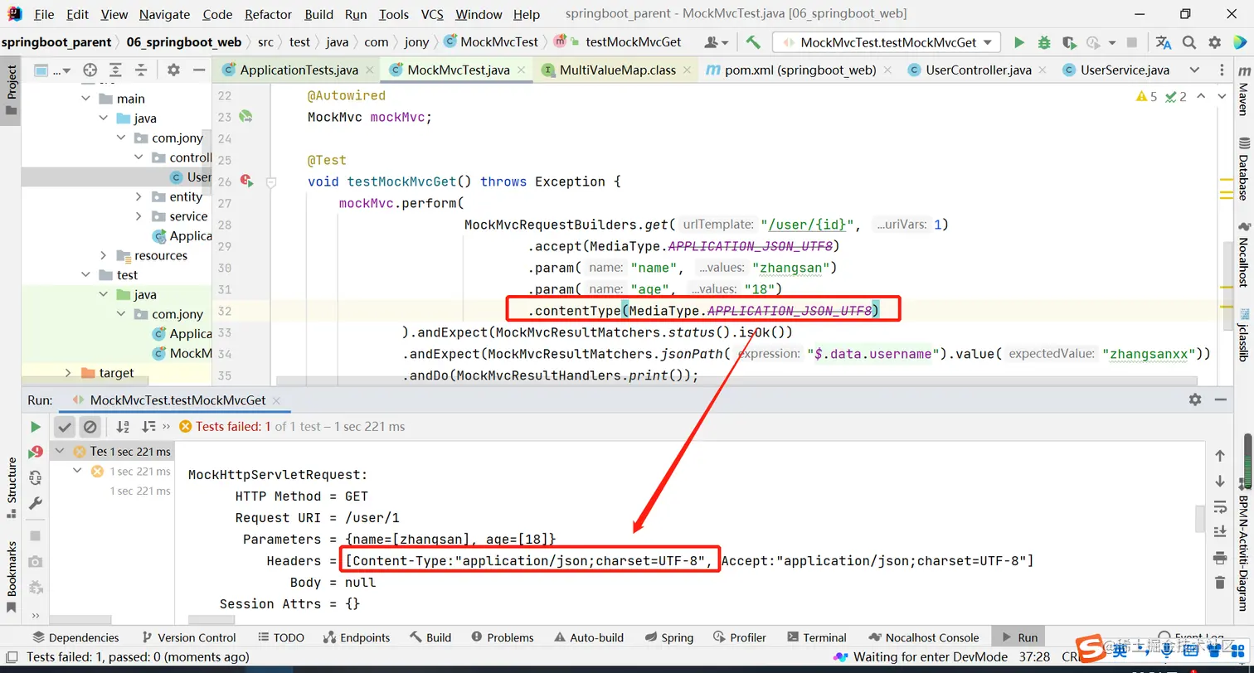Open the Nocalhost side tab

coord(1243,254)
